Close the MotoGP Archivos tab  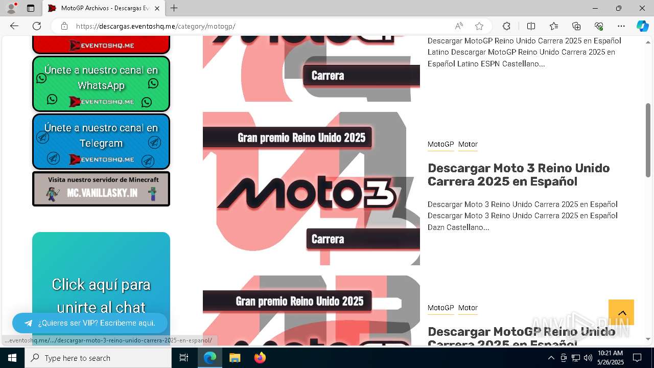tap(157, 8)
